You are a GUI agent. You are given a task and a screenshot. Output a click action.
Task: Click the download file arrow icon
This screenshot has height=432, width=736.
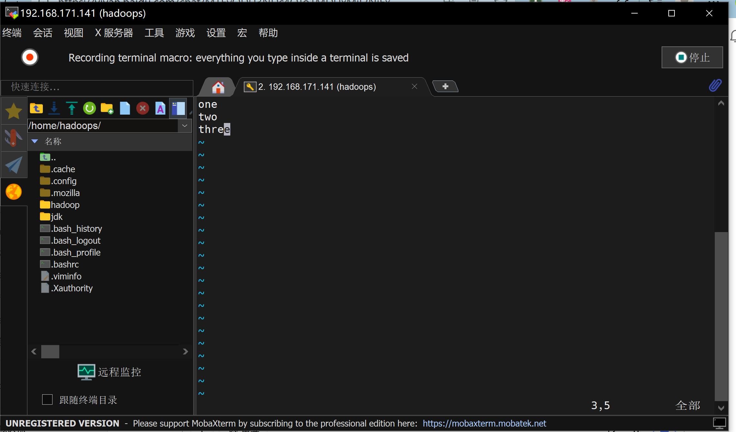(x=54, y=108)
